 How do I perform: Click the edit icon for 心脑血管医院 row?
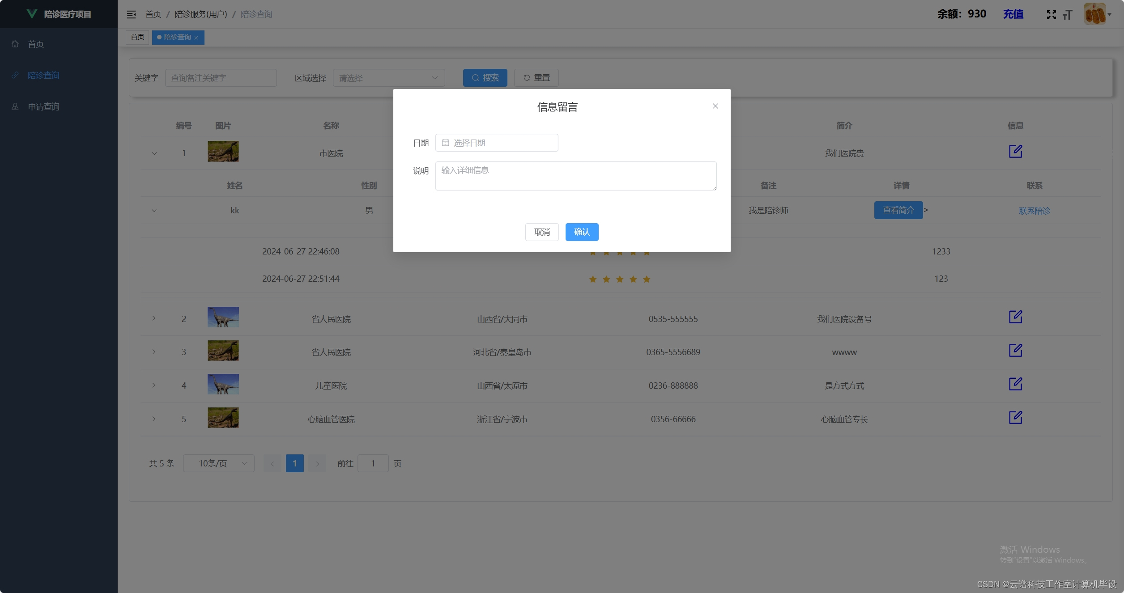pos(1015,418)
